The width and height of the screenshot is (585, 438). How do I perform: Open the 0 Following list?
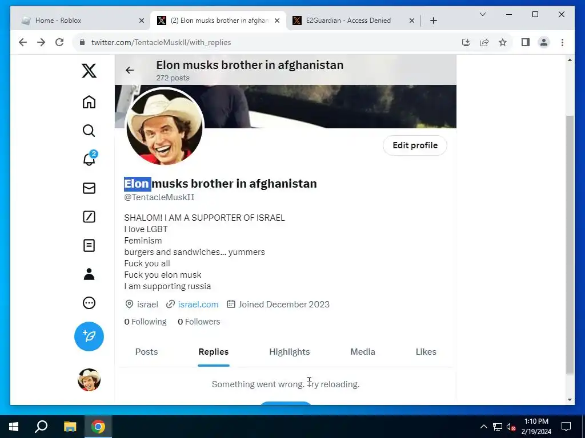[145, 322]
